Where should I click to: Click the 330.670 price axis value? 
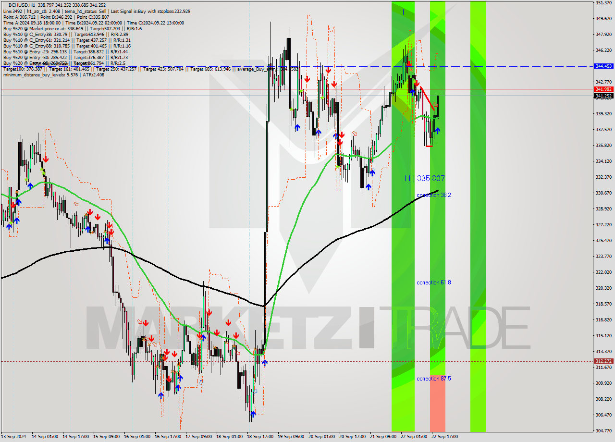[x=603, y=193]
